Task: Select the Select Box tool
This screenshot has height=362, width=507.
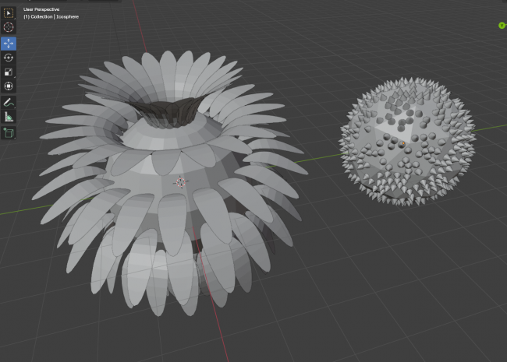Action: tap(9, 13)
